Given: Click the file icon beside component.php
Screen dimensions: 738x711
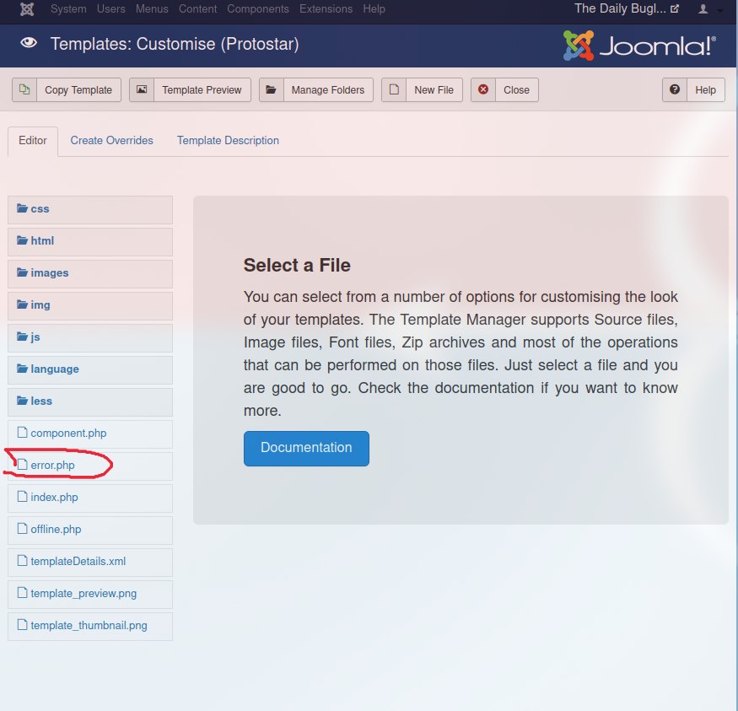Looking at the screenshot, I should click(22, 432).
